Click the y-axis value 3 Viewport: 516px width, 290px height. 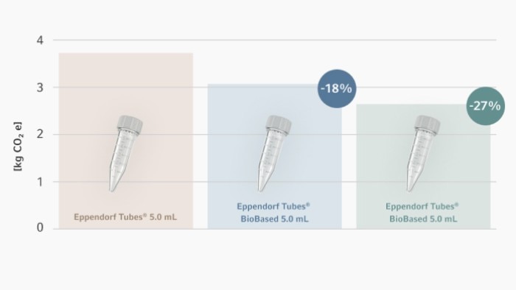click(40, 88)
